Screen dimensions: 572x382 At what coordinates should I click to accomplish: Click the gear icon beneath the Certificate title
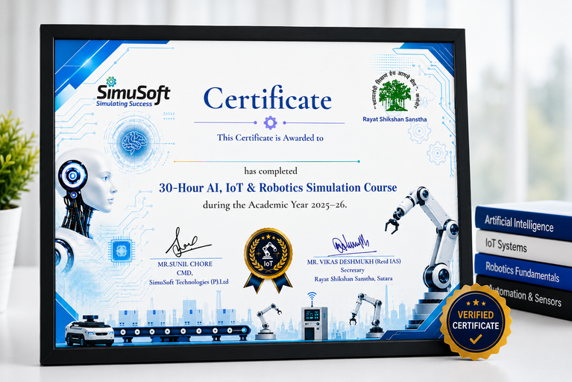[x=270, y=122]
